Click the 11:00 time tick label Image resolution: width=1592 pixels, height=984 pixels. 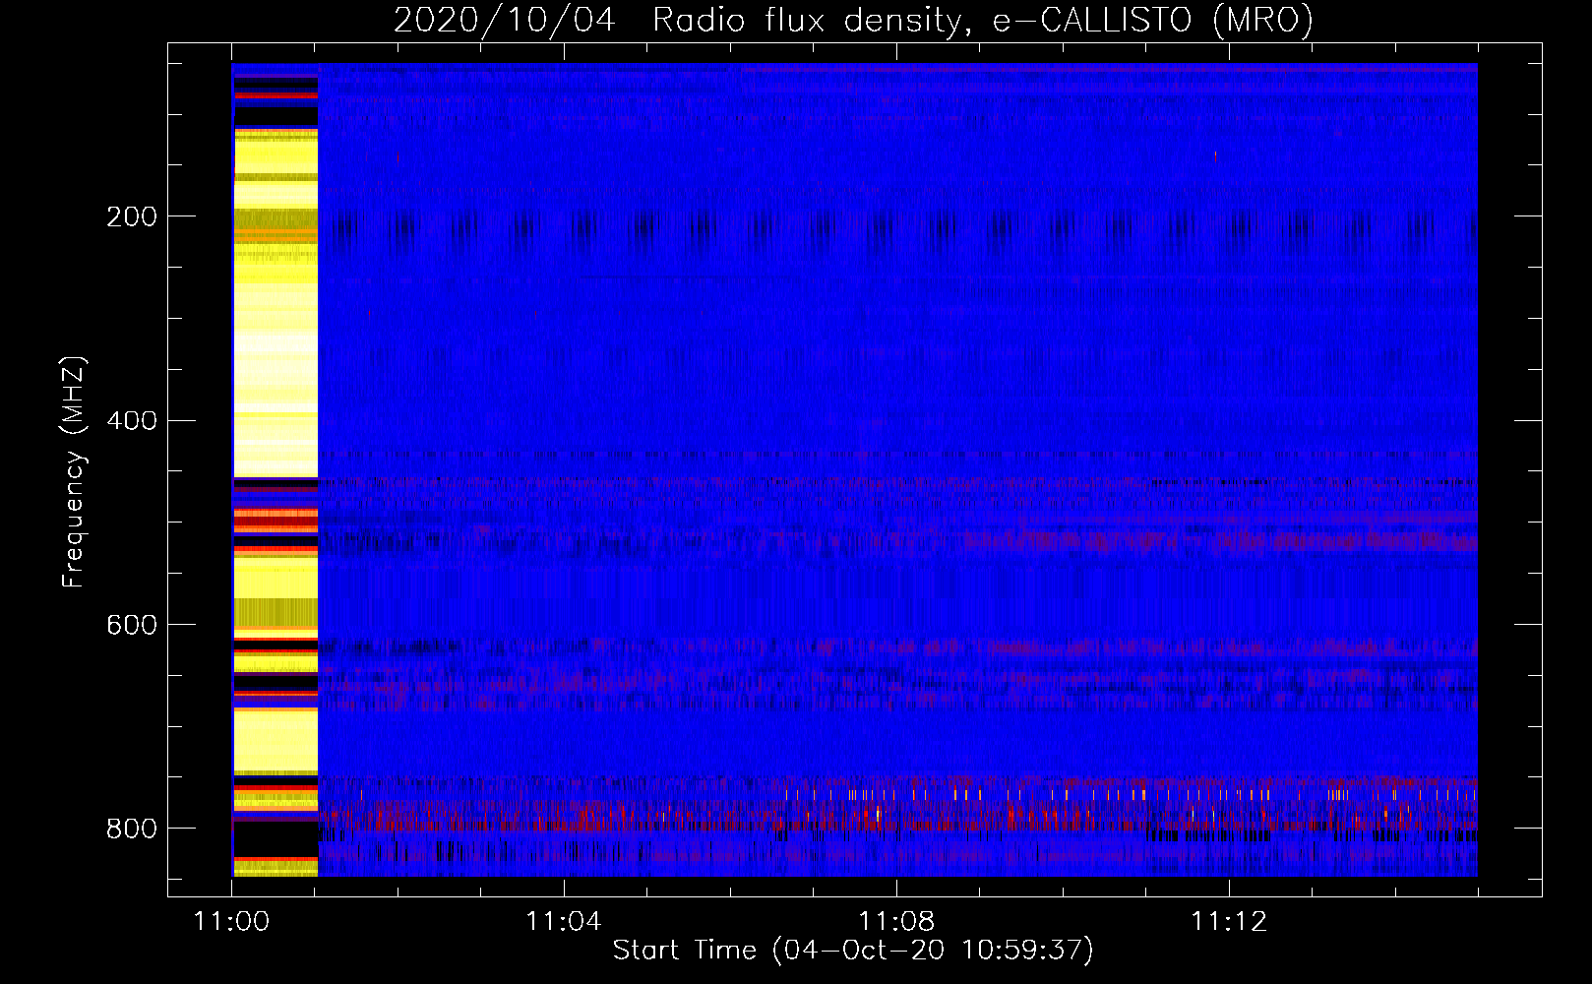click(231, 921)
